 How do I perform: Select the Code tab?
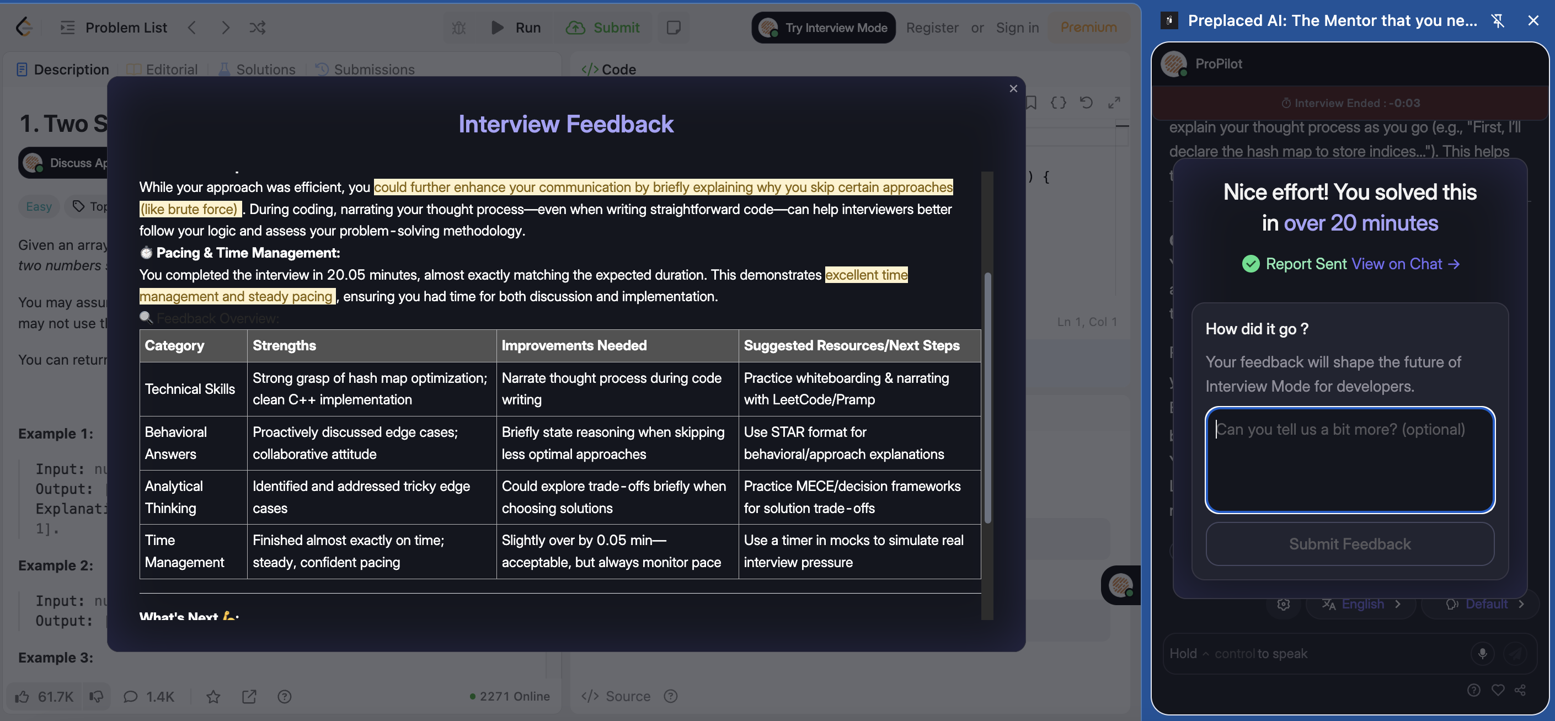tap(608, 70)
